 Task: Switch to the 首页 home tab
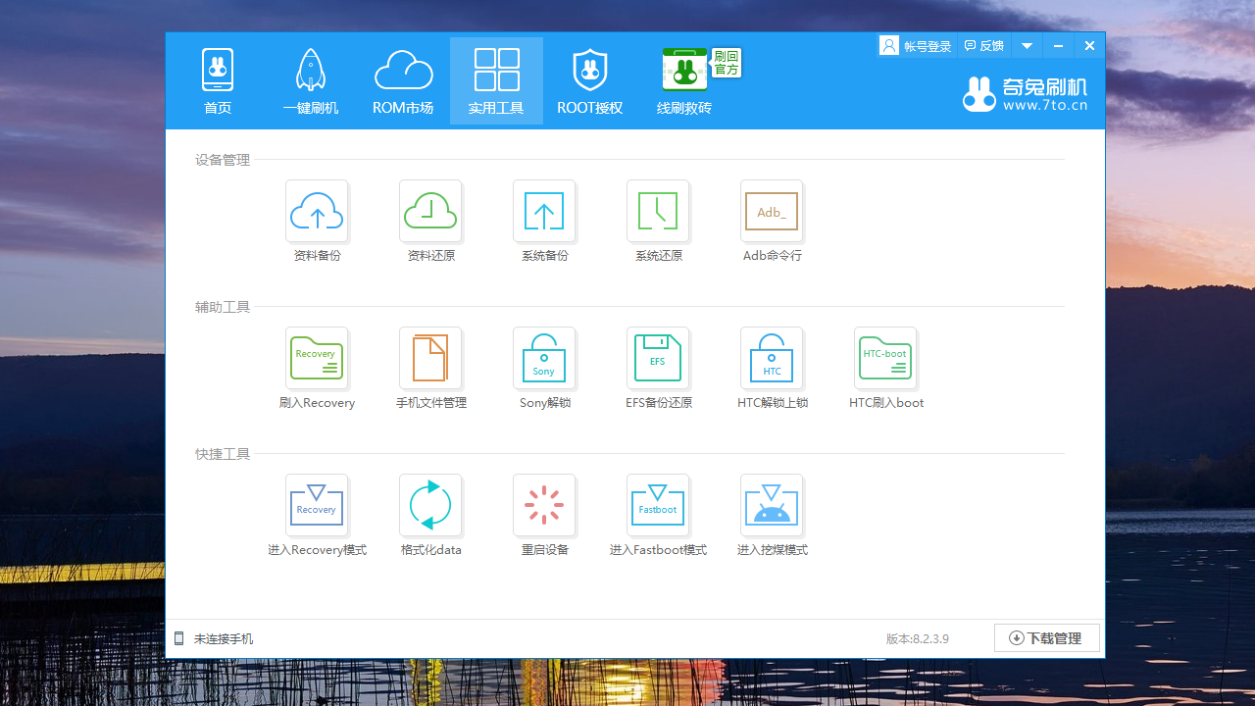point(218,82)
